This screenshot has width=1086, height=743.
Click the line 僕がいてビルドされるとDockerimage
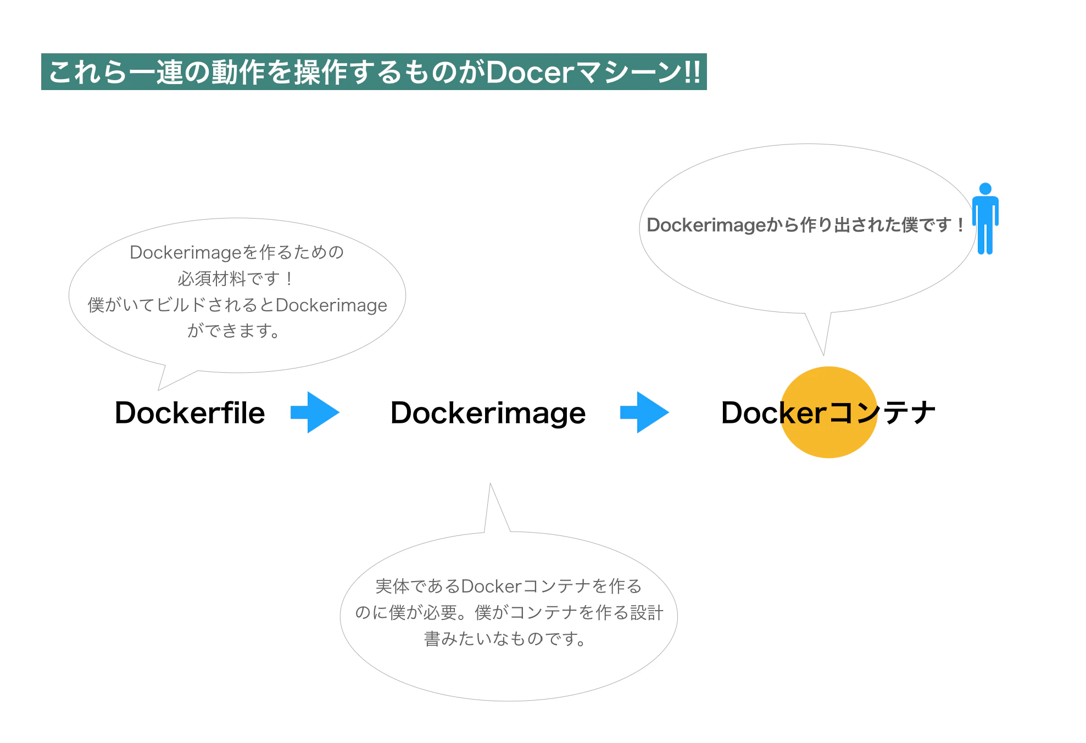(237, 305)
